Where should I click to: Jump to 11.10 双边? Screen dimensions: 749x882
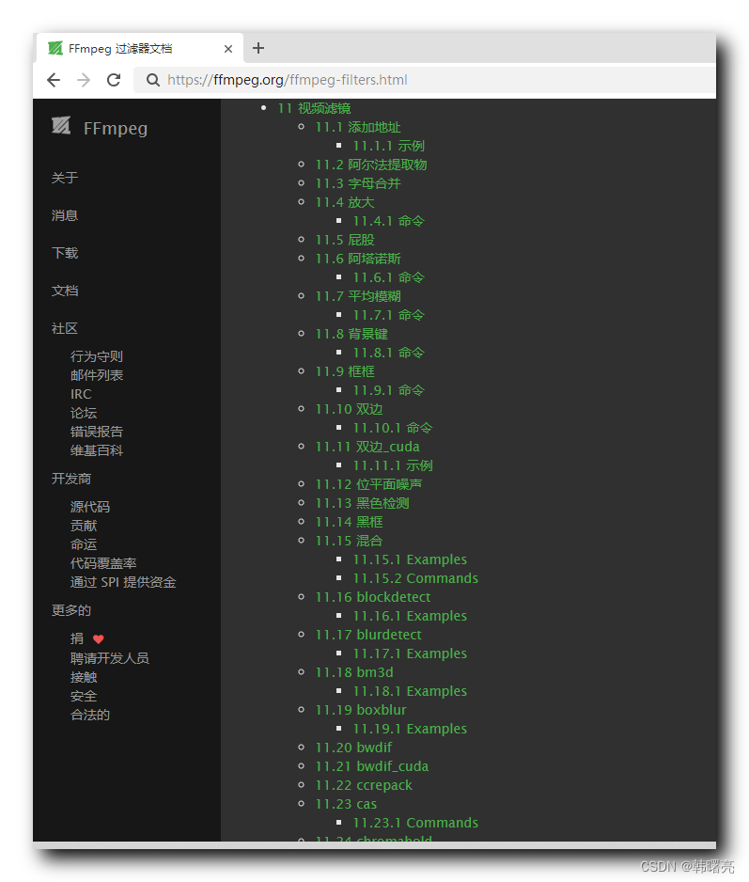(349, 409)
